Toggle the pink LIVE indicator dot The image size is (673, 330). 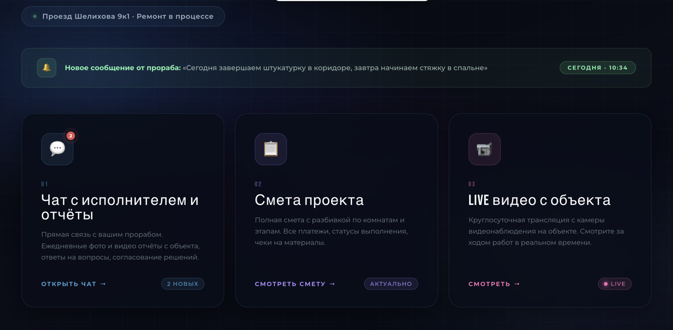(605, 283)
